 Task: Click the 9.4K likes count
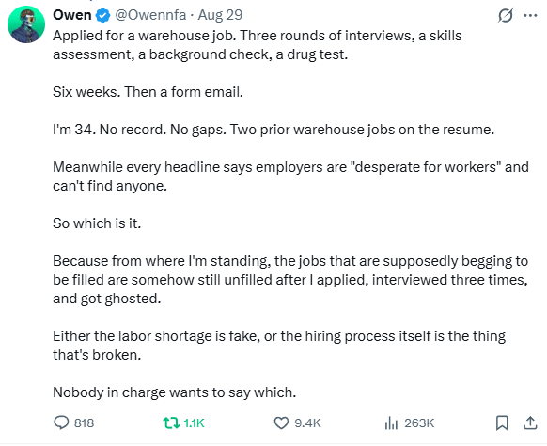307,423
